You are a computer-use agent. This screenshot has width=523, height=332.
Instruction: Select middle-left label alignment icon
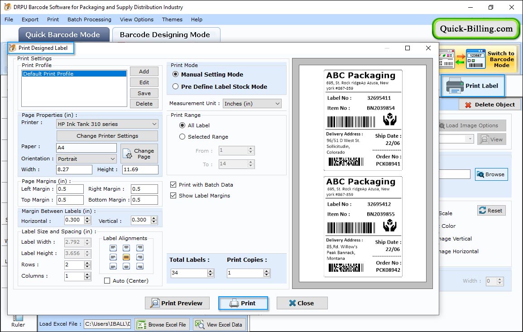click(x=113, y=257)
